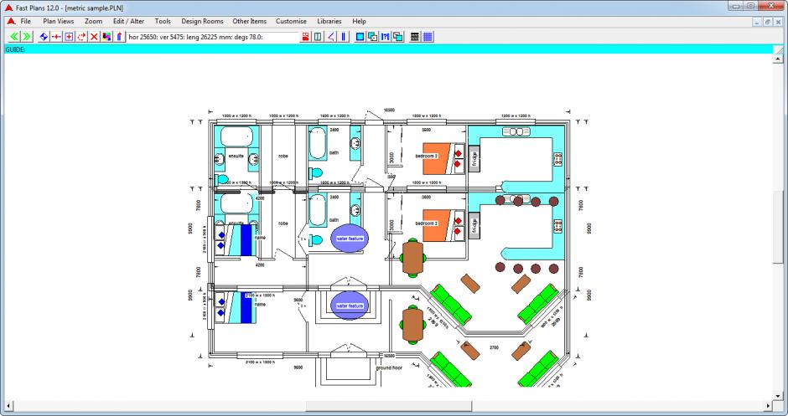Click the multicolor palette toolbar icon

point(106,37)
